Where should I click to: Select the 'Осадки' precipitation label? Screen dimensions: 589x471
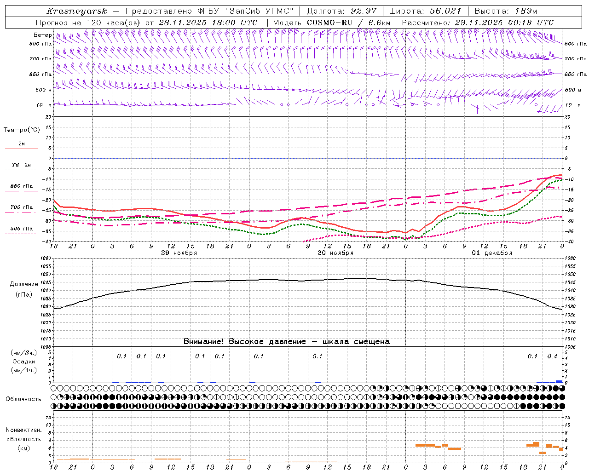click(24, 362)
